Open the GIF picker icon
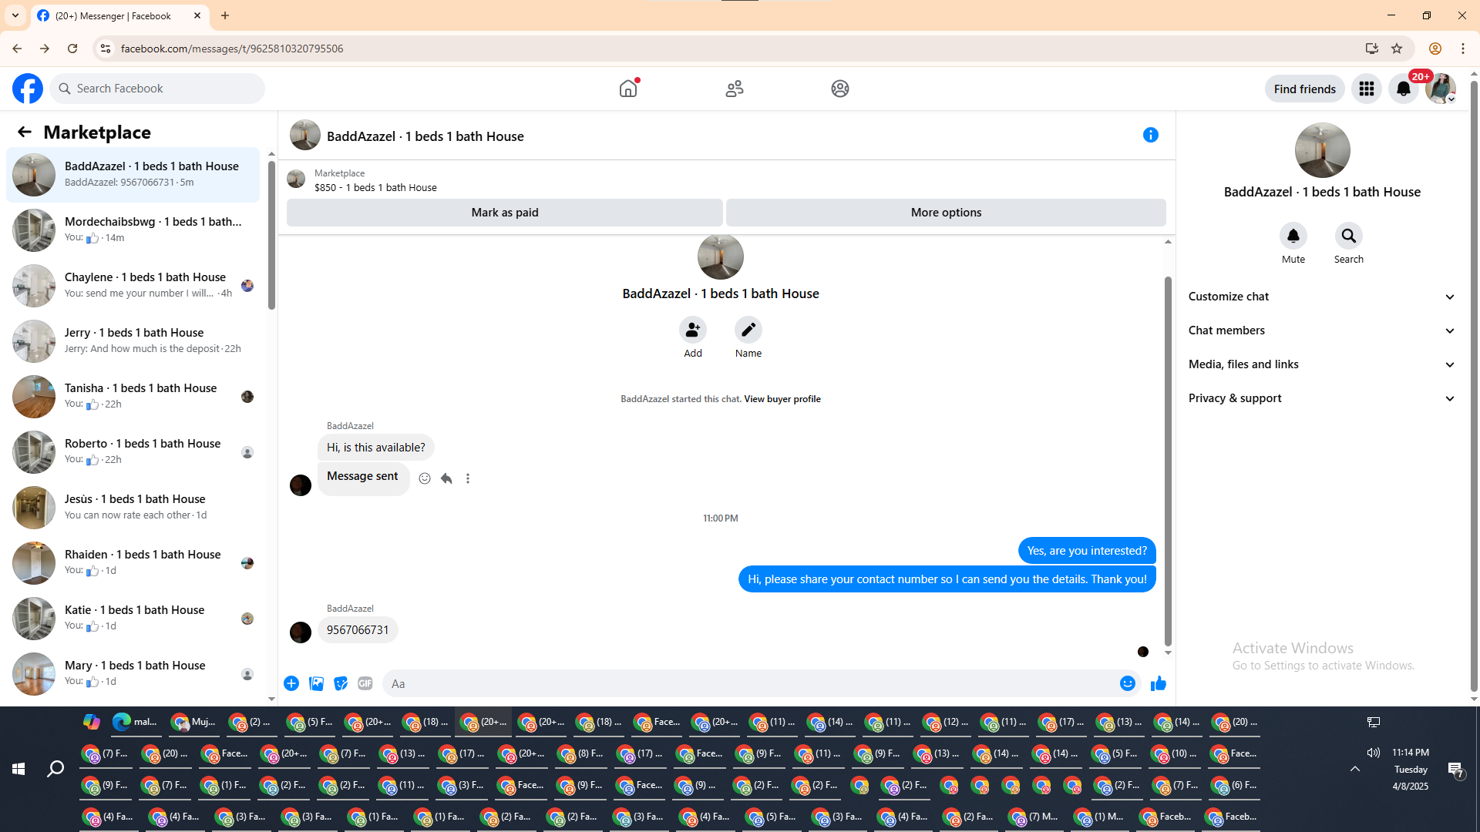This screenshot has height=832, width=1480. [x=365, y=683]
